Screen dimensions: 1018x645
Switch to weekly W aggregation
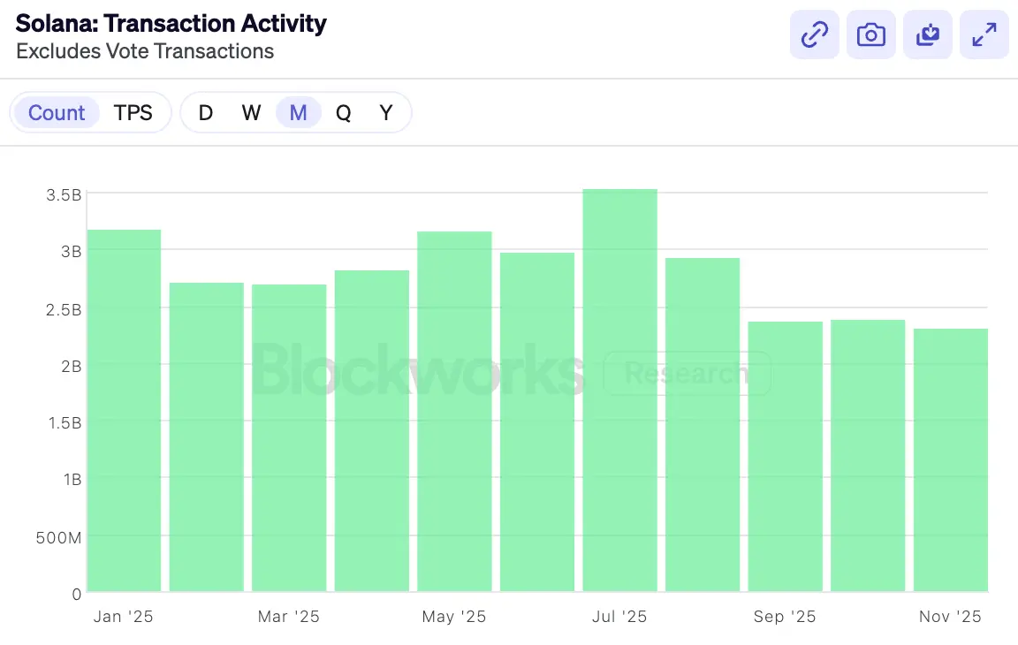(251, 112)
